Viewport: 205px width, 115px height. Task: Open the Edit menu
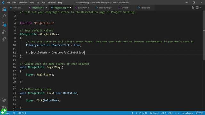14,3
